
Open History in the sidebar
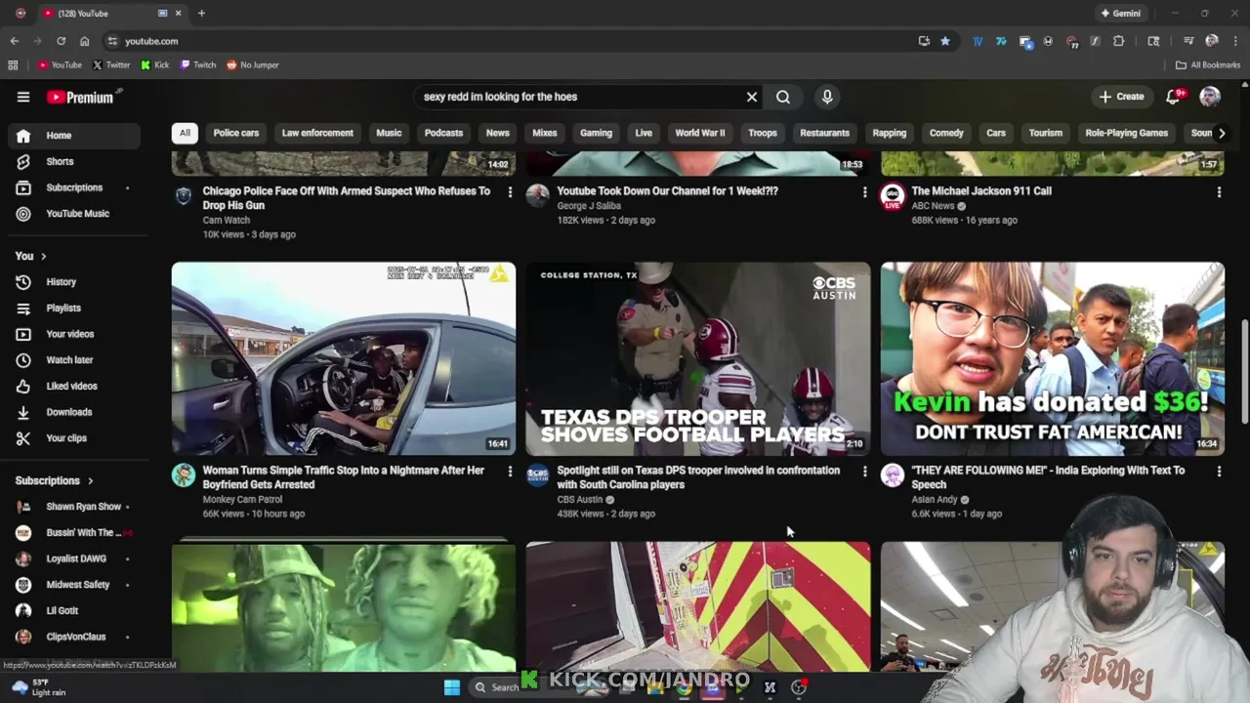76,282
